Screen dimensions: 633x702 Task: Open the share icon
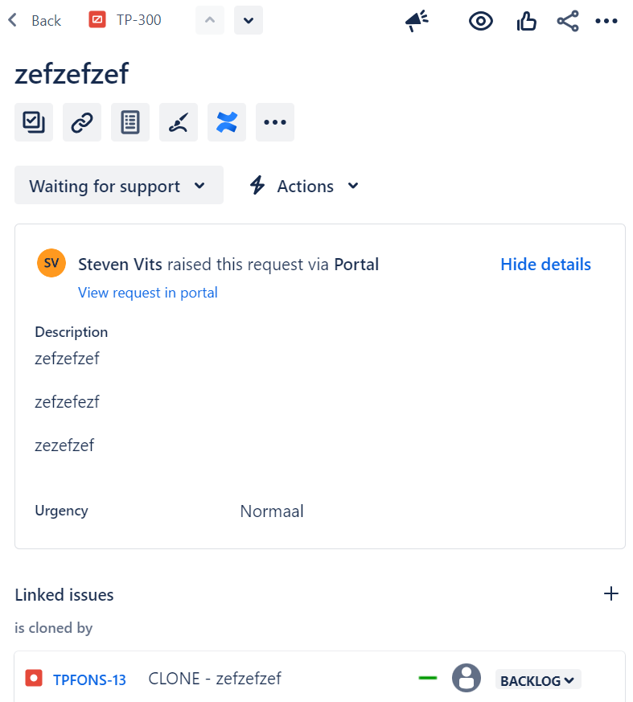point(568,21)
